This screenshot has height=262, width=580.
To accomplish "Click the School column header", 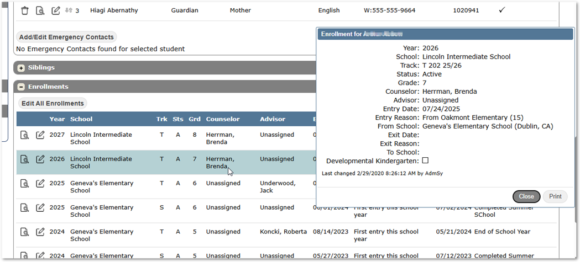I will pyautogui.click(x=81, y=119).
